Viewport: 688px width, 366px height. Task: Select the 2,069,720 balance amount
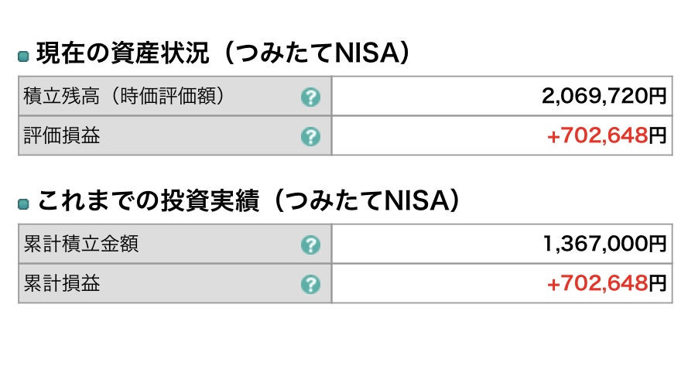595,96
